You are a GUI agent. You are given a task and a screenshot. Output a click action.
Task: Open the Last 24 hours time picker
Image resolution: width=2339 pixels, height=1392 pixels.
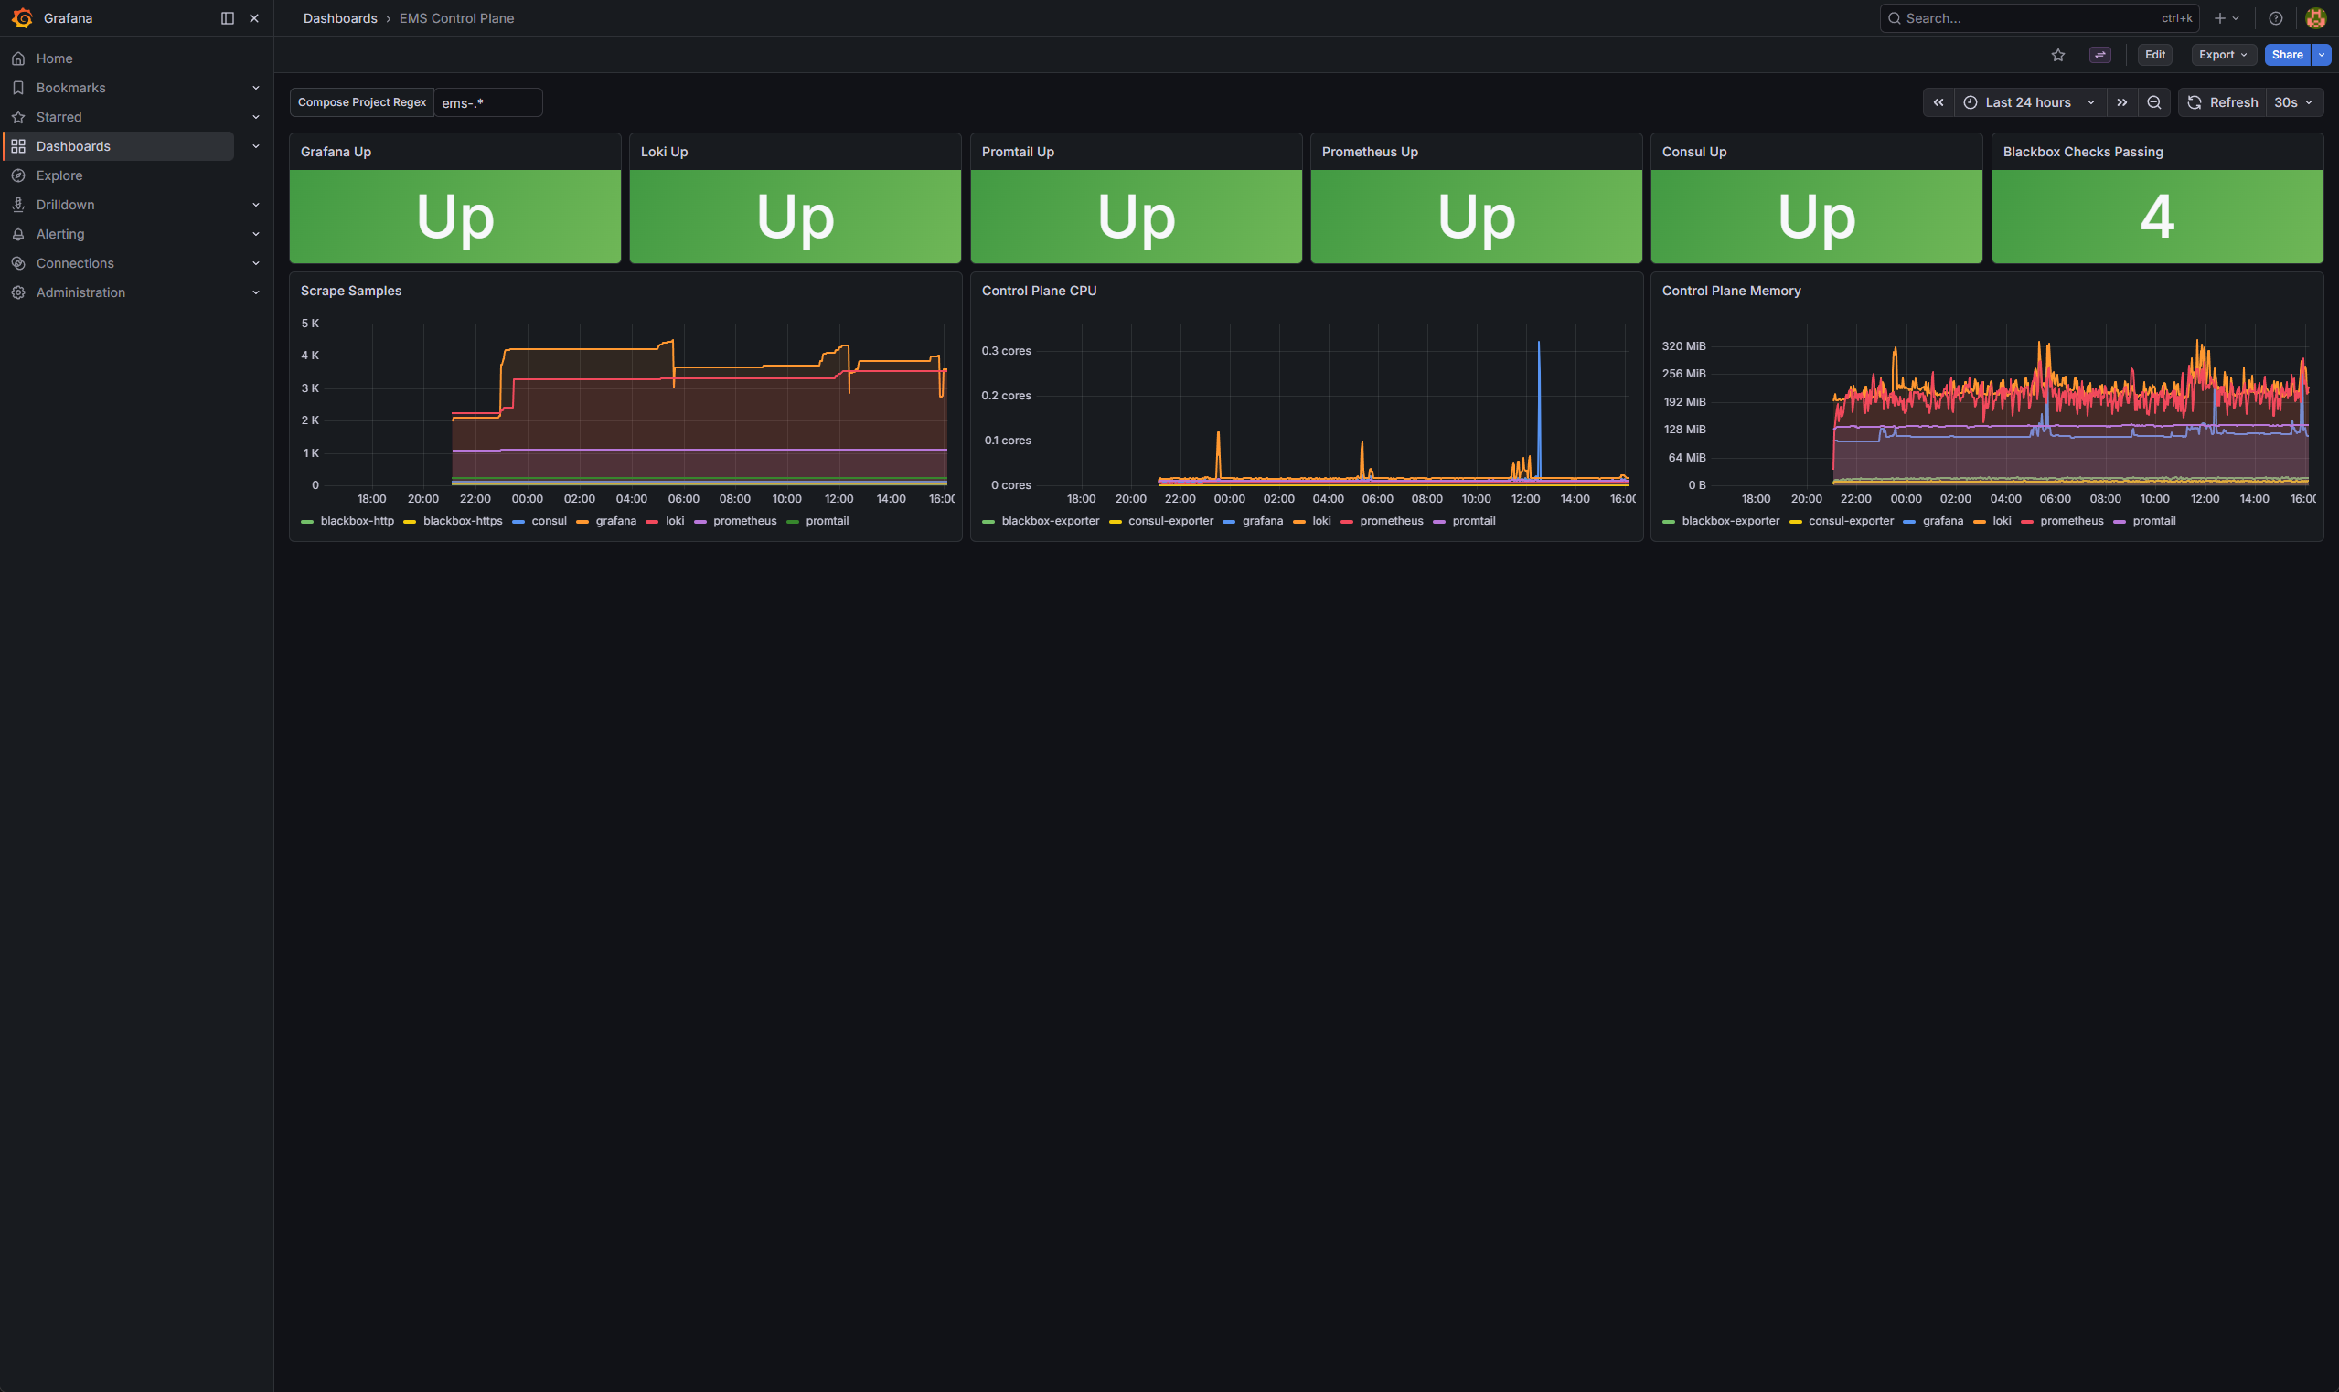(x=2029, y=102)
